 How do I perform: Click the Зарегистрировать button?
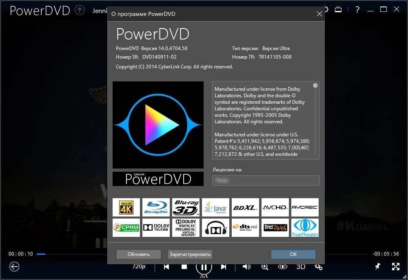[x=190, y=254]
